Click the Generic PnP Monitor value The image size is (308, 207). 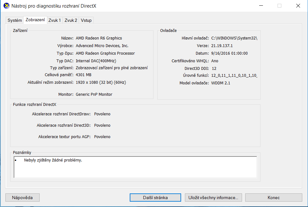94,94
